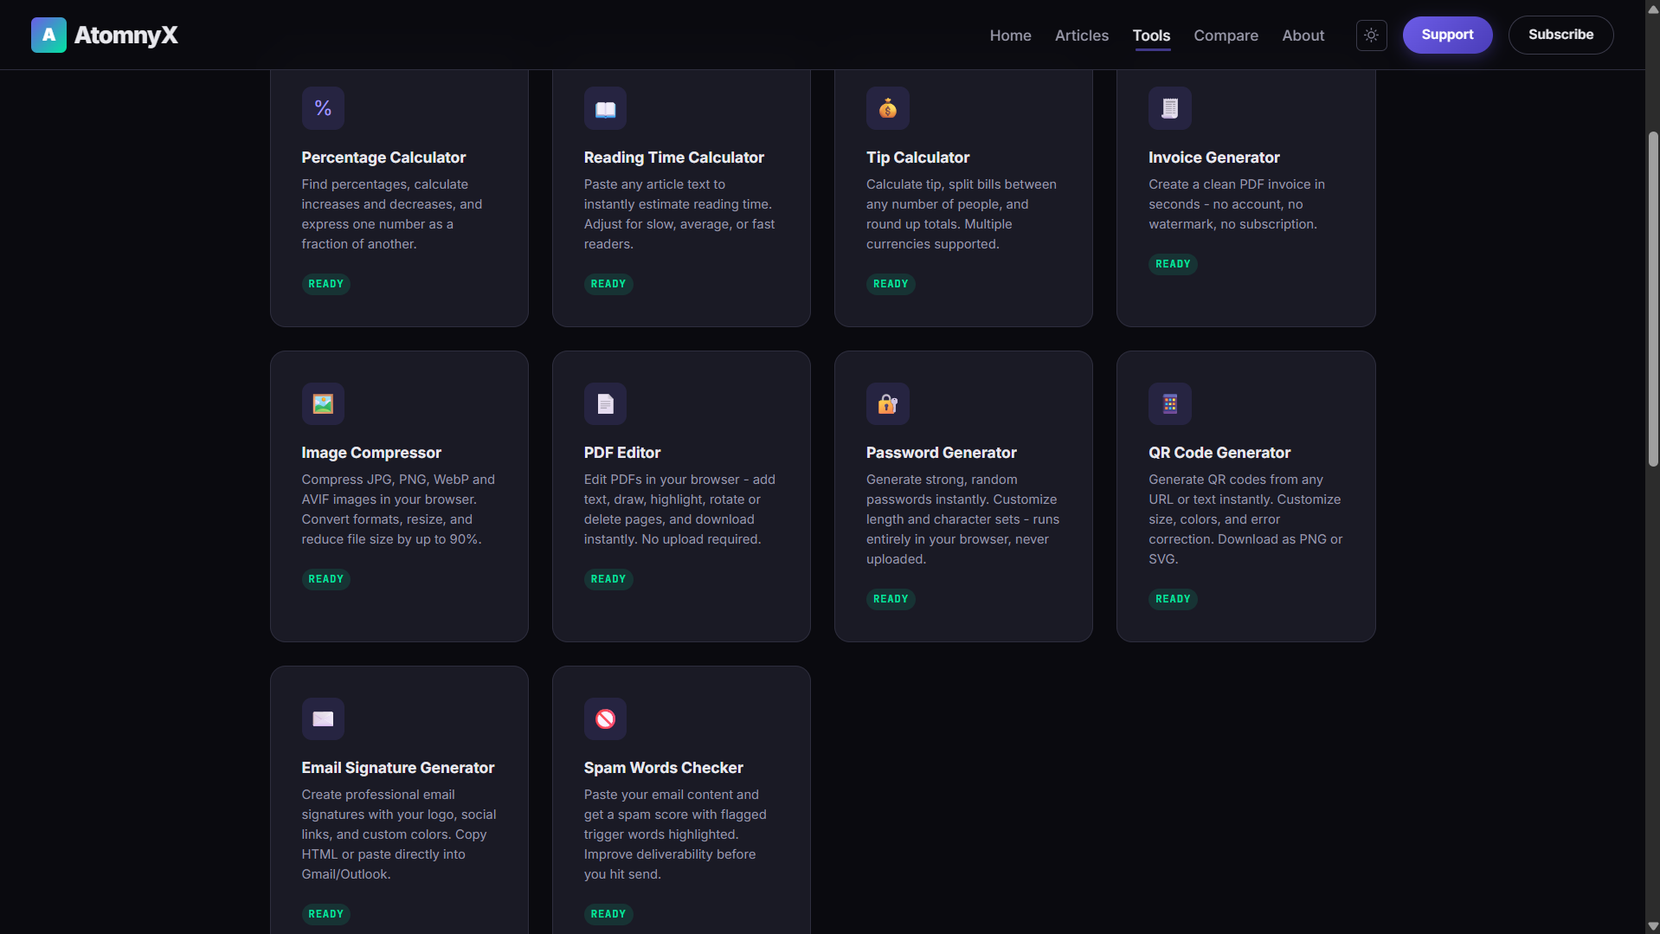Click the Spam Words Checker prohibited icon
Screen dimensions: 1660x934
605,718
